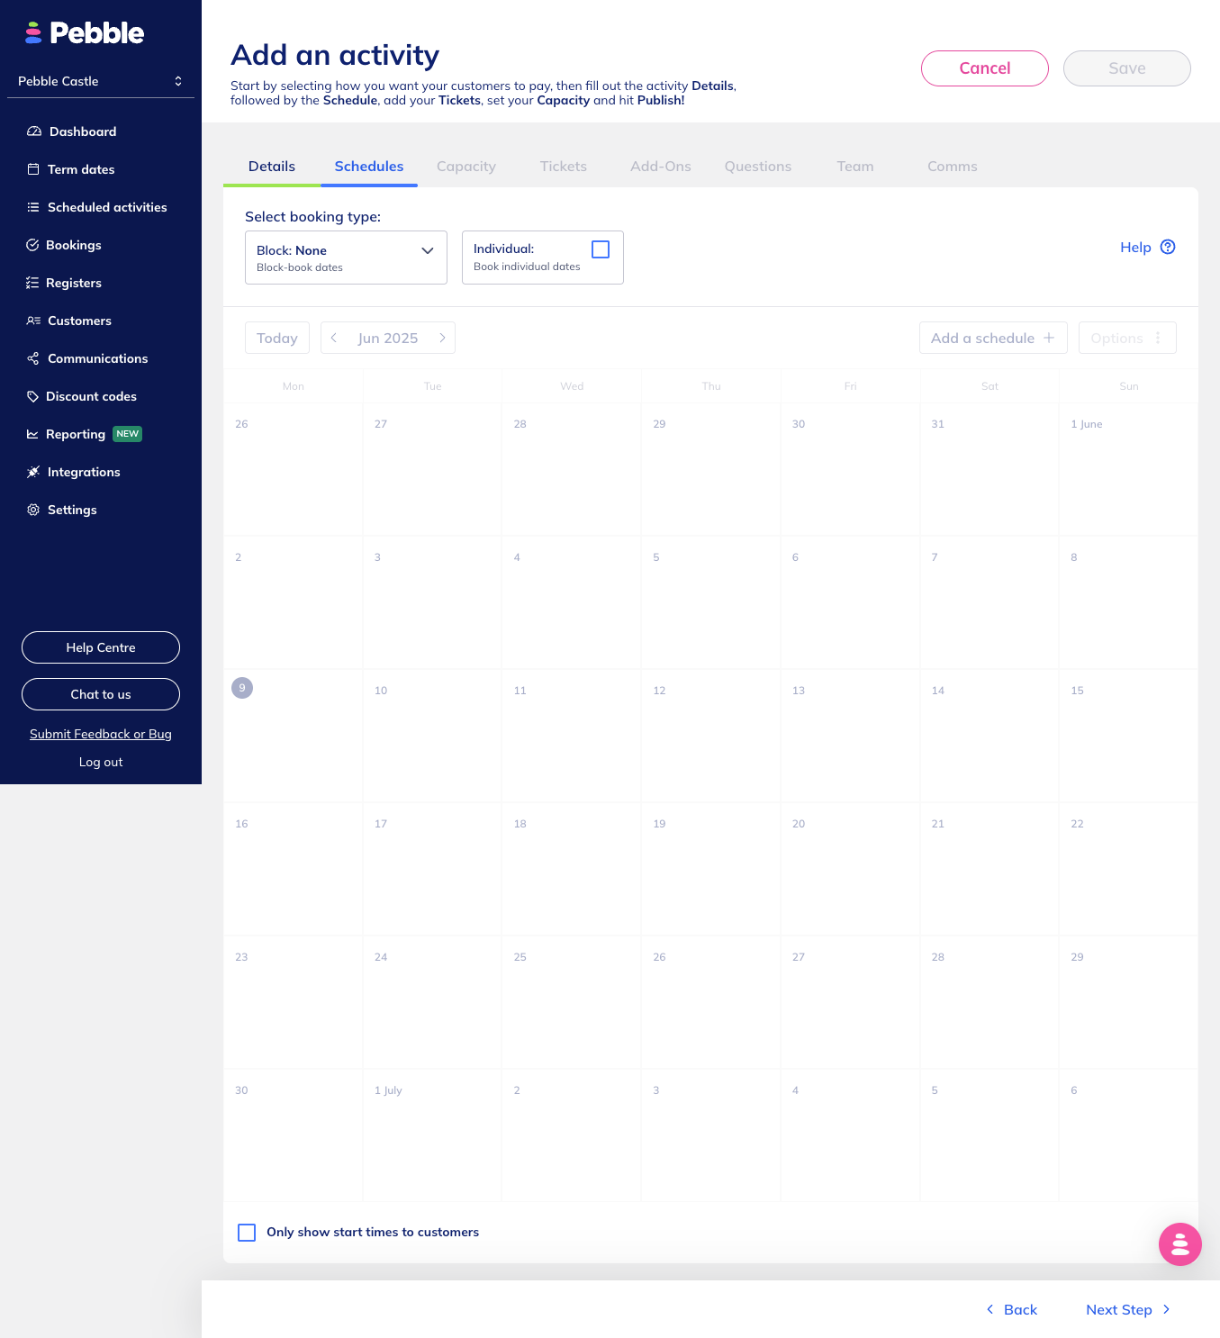Click the Bookings checkmark icon

[32, 245]
